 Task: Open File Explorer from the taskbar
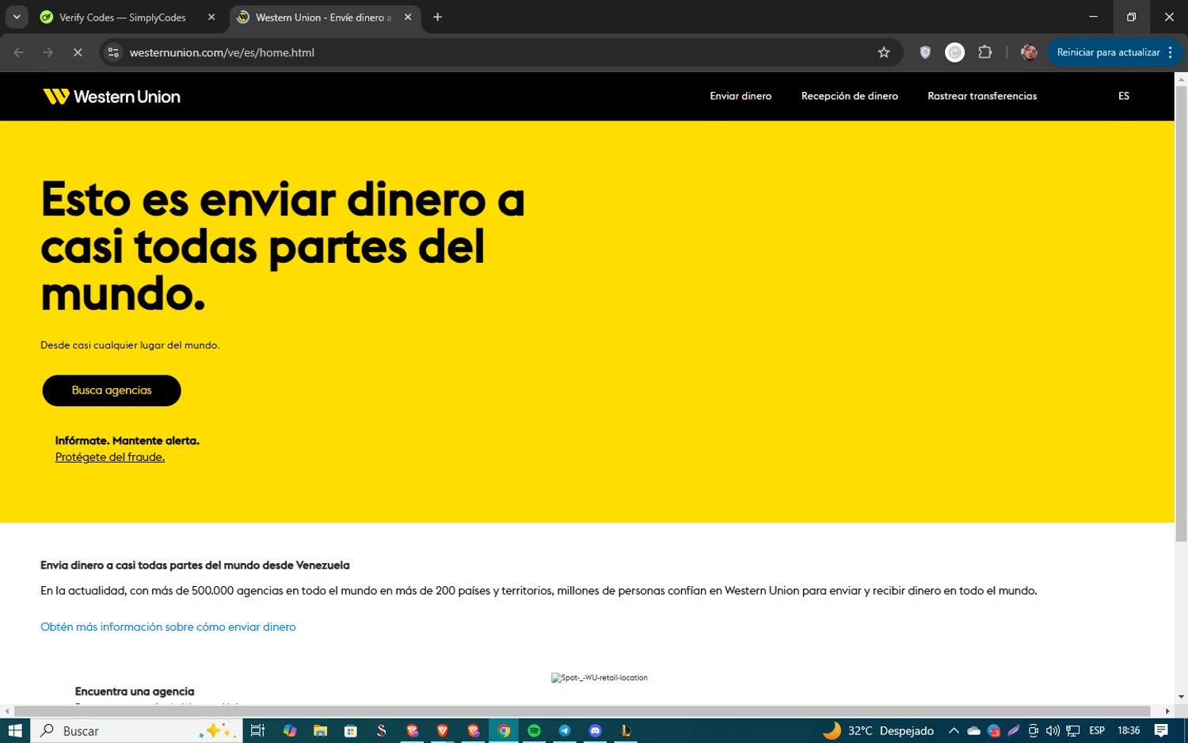320,730
